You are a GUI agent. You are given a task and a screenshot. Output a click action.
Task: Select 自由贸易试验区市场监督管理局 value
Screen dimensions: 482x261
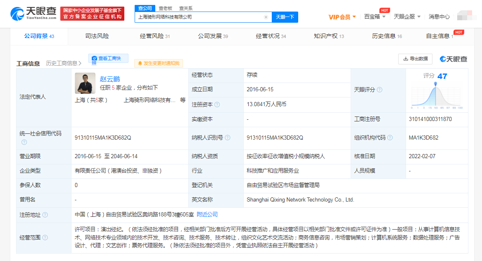click(283, 185)
